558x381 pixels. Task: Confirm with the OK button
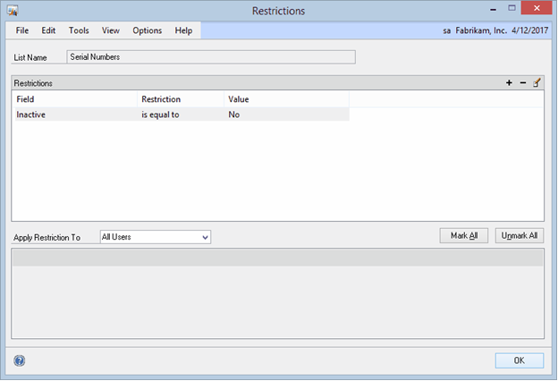[x=520, y=360]
